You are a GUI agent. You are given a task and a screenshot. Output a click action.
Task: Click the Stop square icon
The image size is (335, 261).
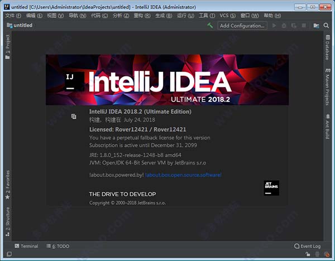[x=304, y=26]
